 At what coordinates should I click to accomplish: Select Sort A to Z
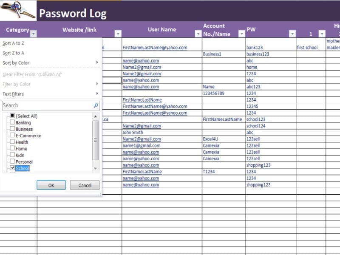point(13,42)
